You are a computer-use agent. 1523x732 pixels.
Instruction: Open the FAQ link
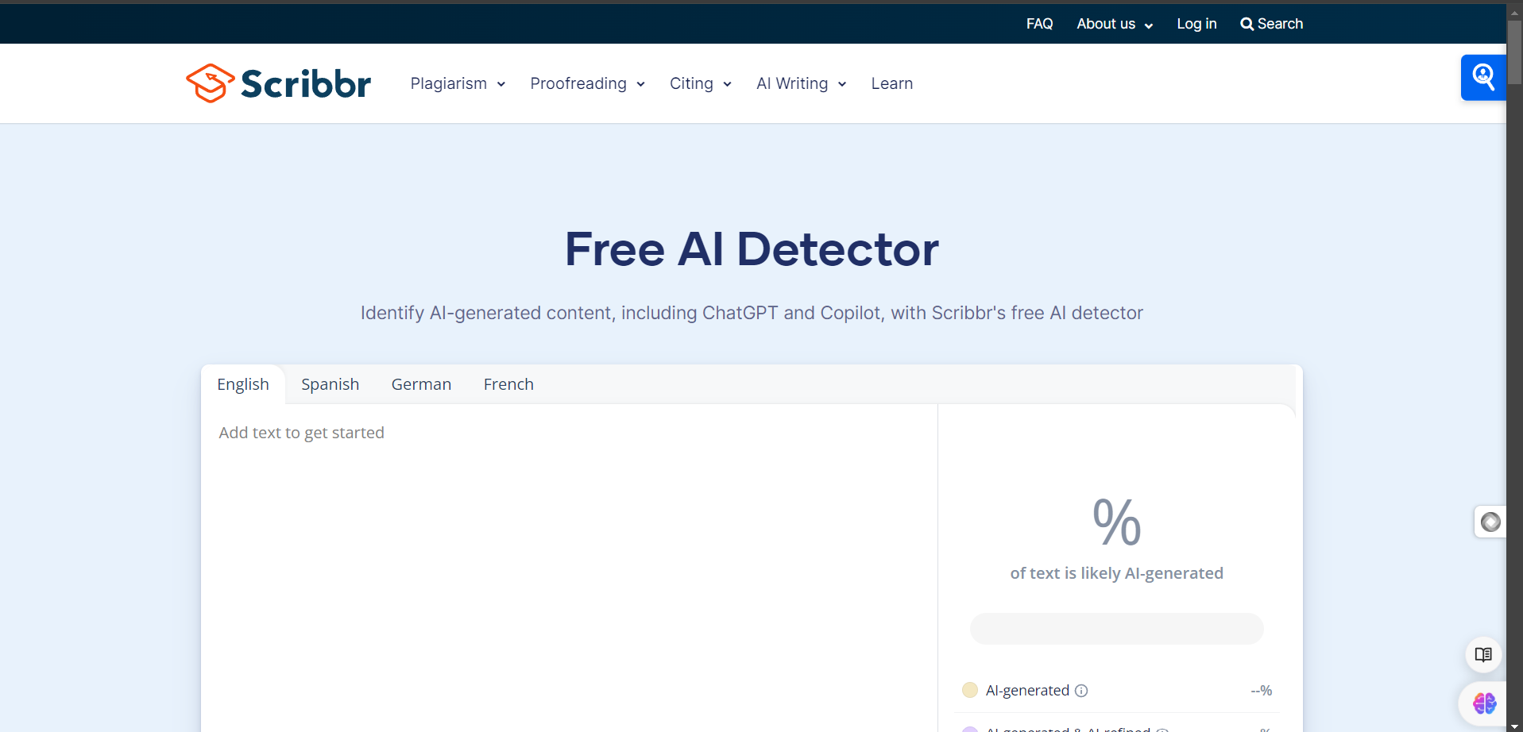(x=1039, y=24)
